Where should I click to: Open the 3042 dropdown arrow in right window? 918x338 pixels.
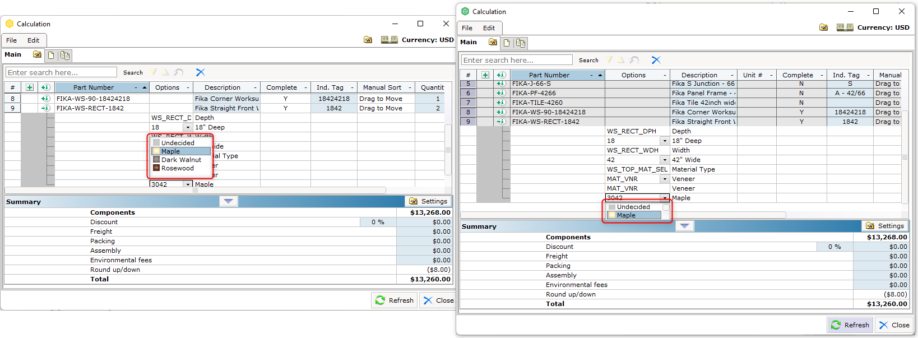pyautogui.click(x=665, y=198)
